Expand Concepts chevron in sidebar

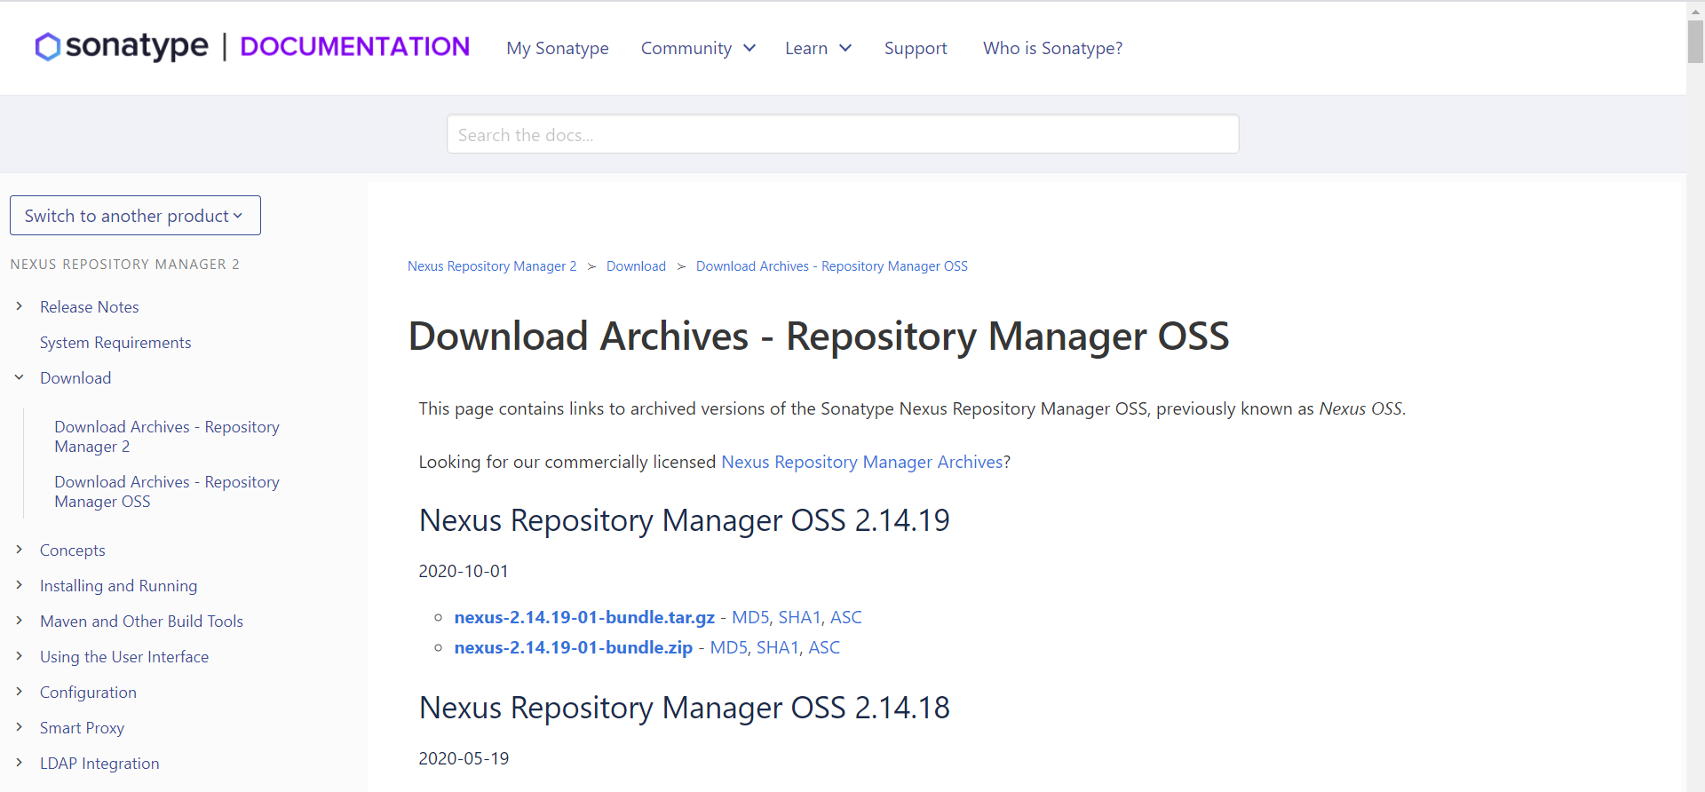click(x=19, y=550)
